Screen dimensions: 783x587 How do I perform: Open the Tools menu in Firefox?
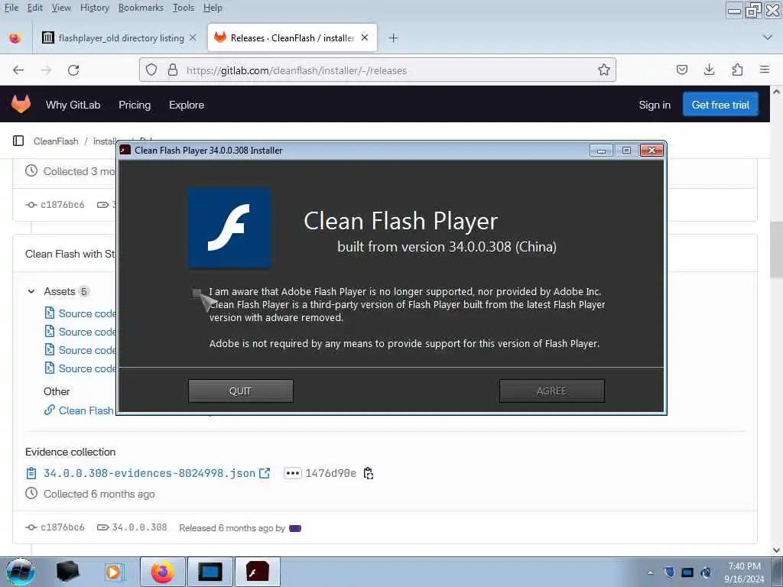pyautogui.click(x=184, y=8)
